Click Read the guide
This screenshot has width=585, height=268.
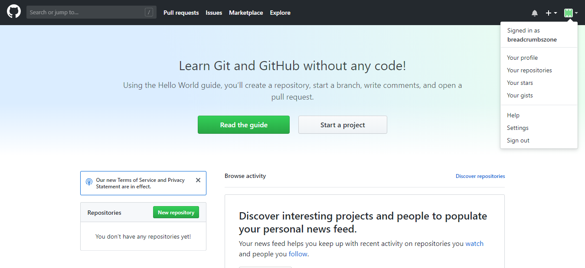pos(243,125)
